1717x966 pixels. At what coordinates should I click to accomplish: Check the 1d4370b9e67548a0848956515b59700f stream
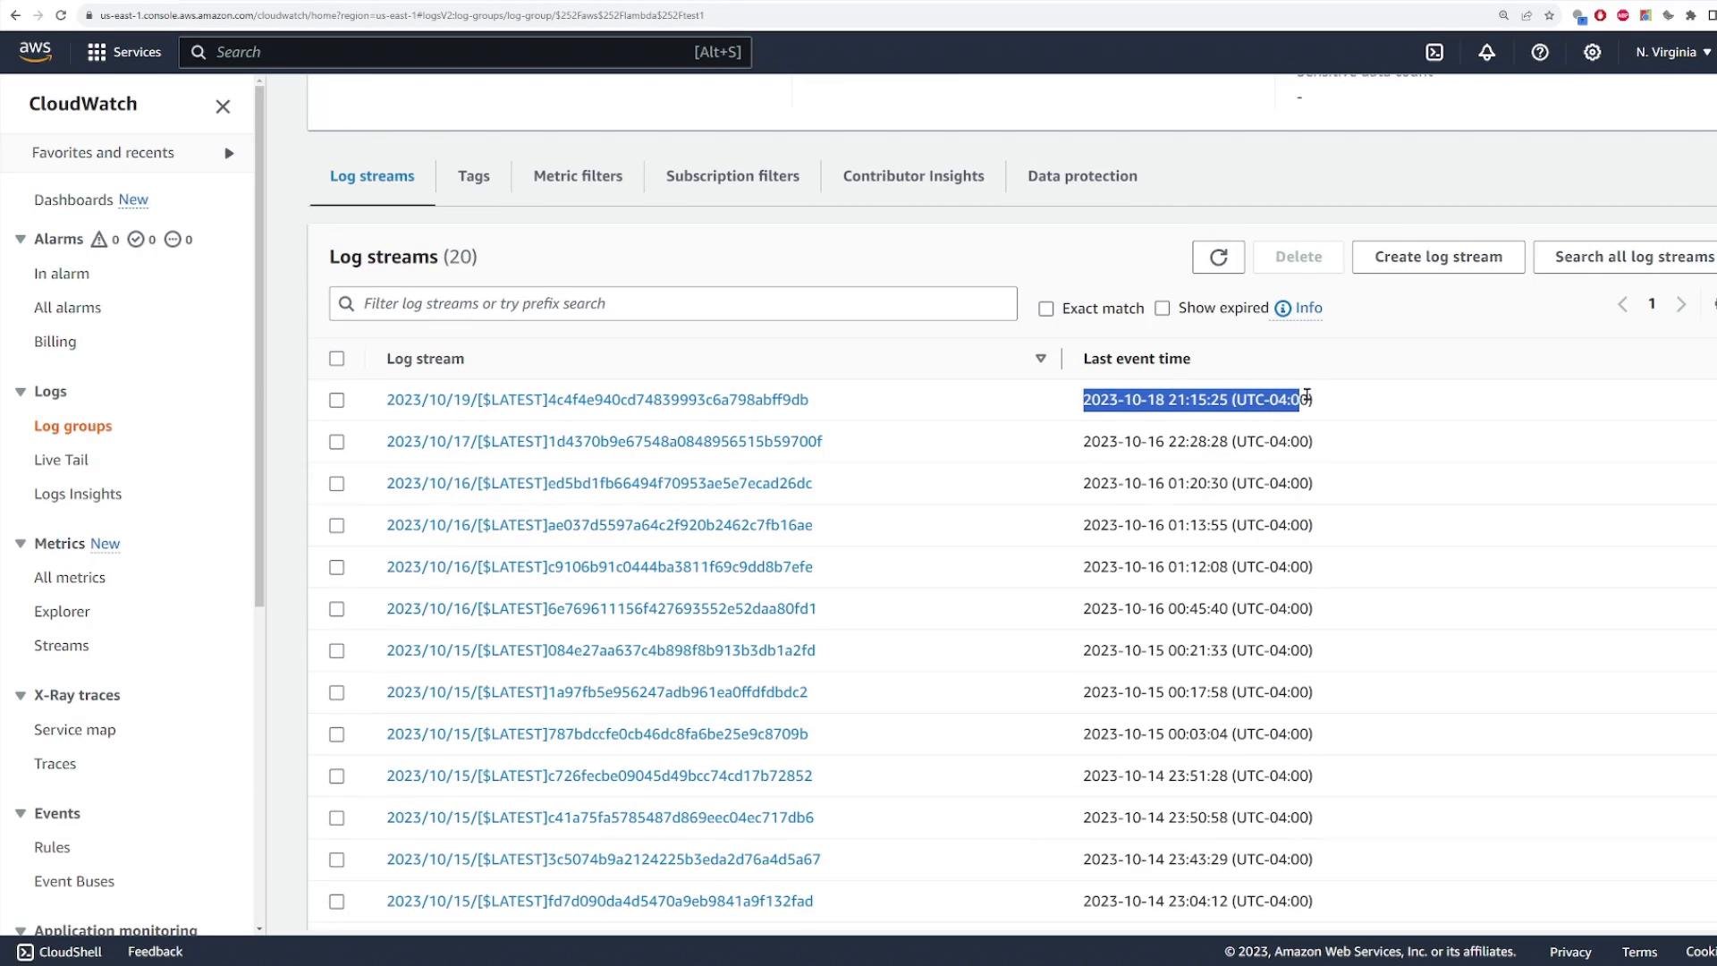[x=336, y=442]
